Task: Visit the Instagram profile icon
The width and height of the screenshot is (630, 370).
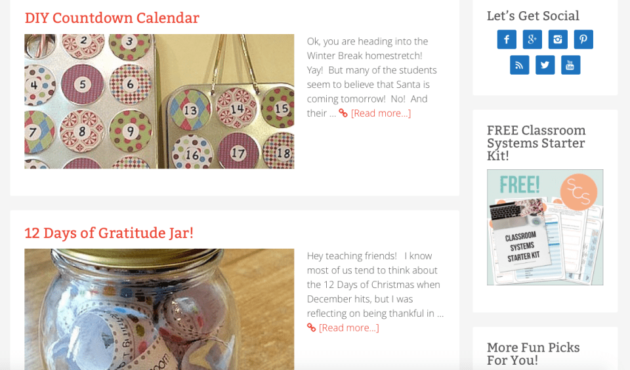Action: point(558,39)
